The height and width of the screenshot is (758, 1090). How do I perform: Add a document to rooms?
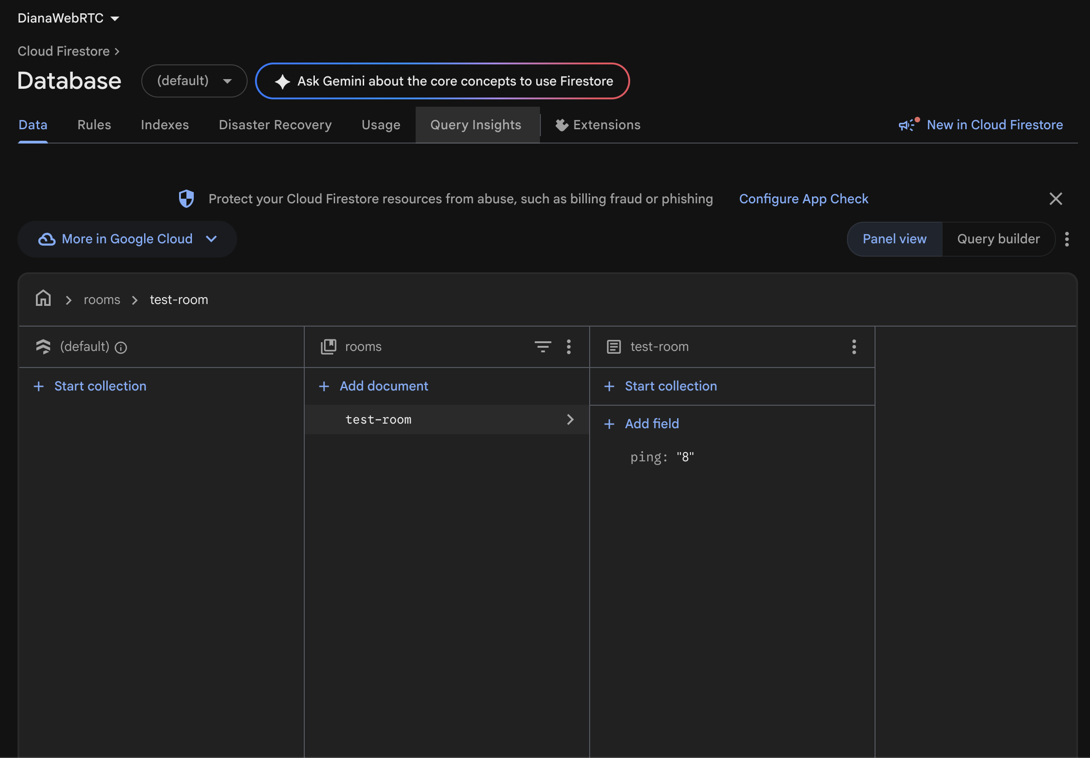click(x=375, y=386)
